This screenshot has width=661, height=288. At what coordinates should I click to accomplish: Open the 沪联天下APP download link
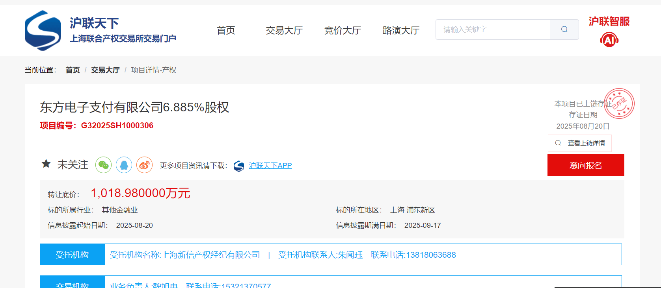[x=270, y=166]
